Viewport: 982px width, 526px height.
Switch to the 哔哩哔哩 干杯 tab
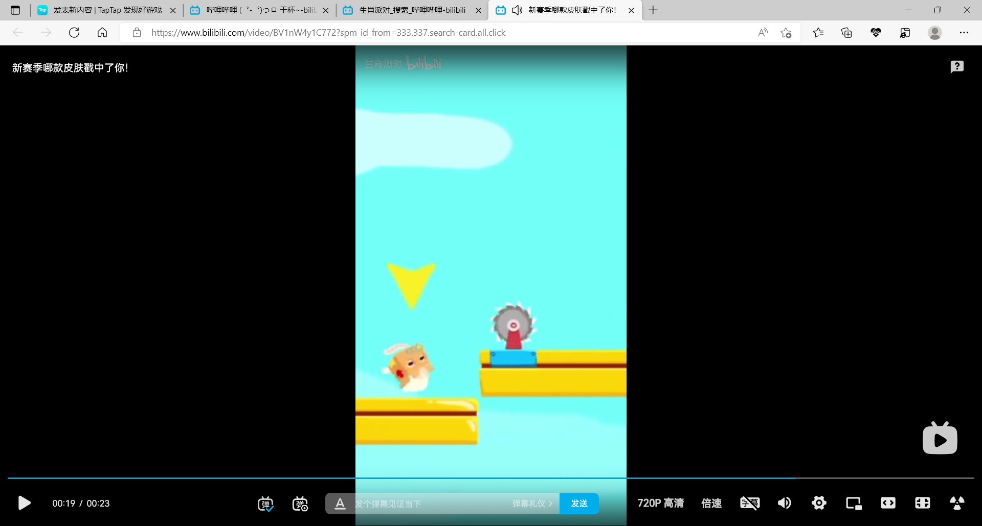point(259,10)
